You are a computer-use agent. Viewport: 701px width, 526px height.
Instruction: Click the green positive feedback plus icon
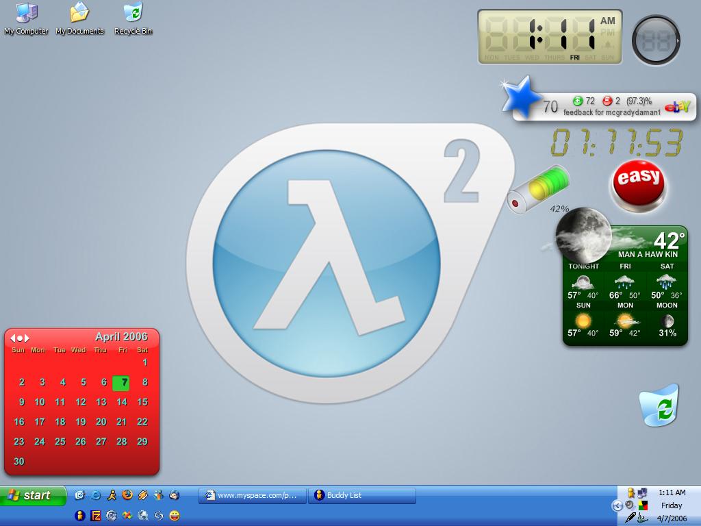click(578, 101)
